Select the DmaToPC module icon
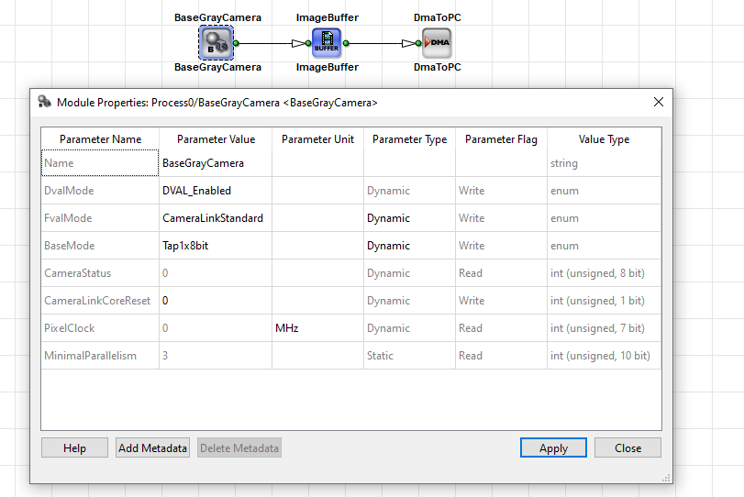 point(437,43)
